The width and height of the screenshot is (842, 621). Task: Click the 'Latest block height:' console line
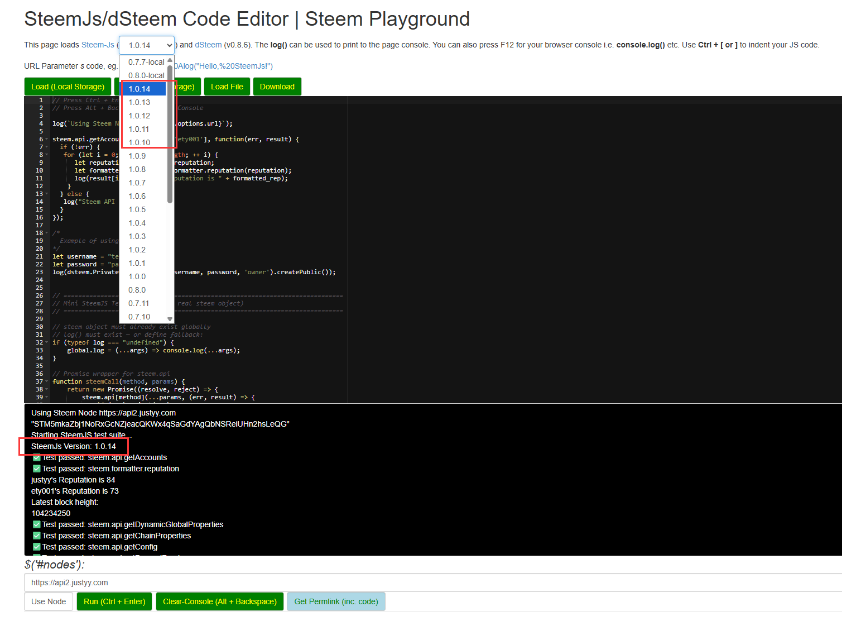pos(65,502)
